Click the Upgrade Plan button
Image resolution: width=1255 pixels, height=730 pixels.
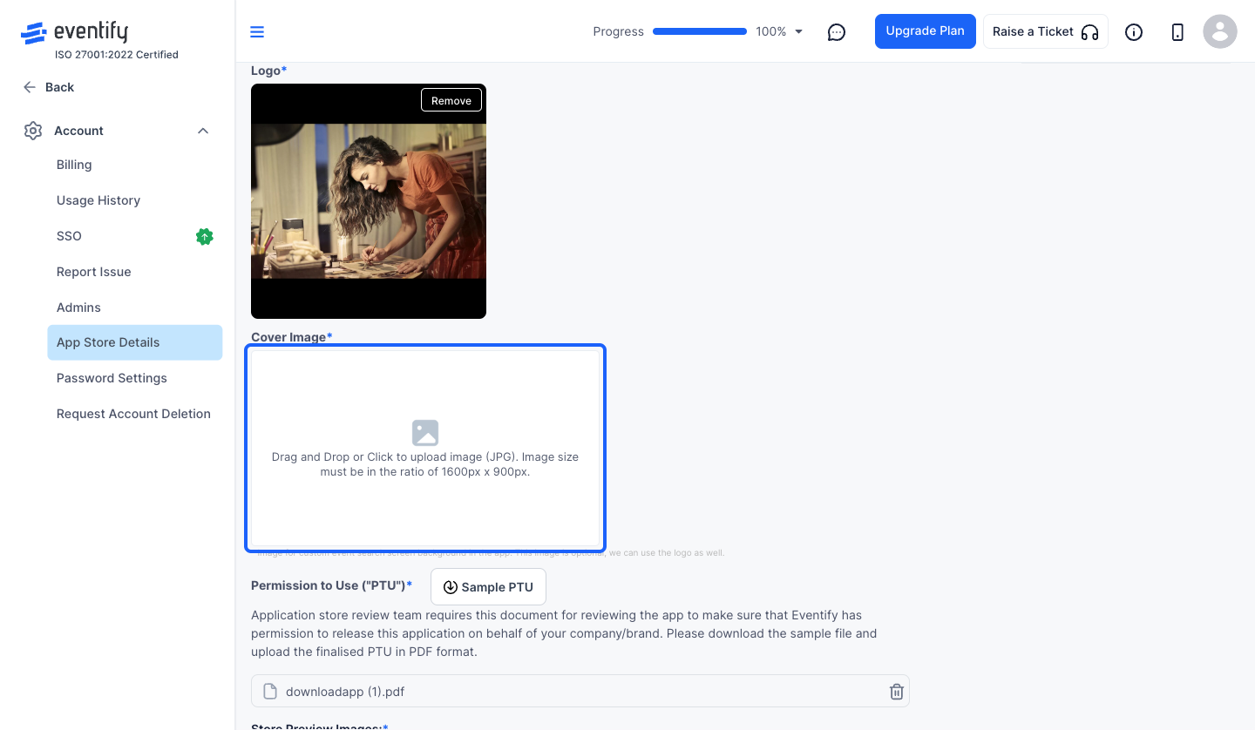coord(926,31)
